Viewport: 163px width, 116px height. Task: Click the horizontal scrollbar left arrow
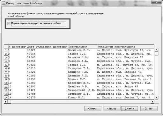click(x=5, y=102)
